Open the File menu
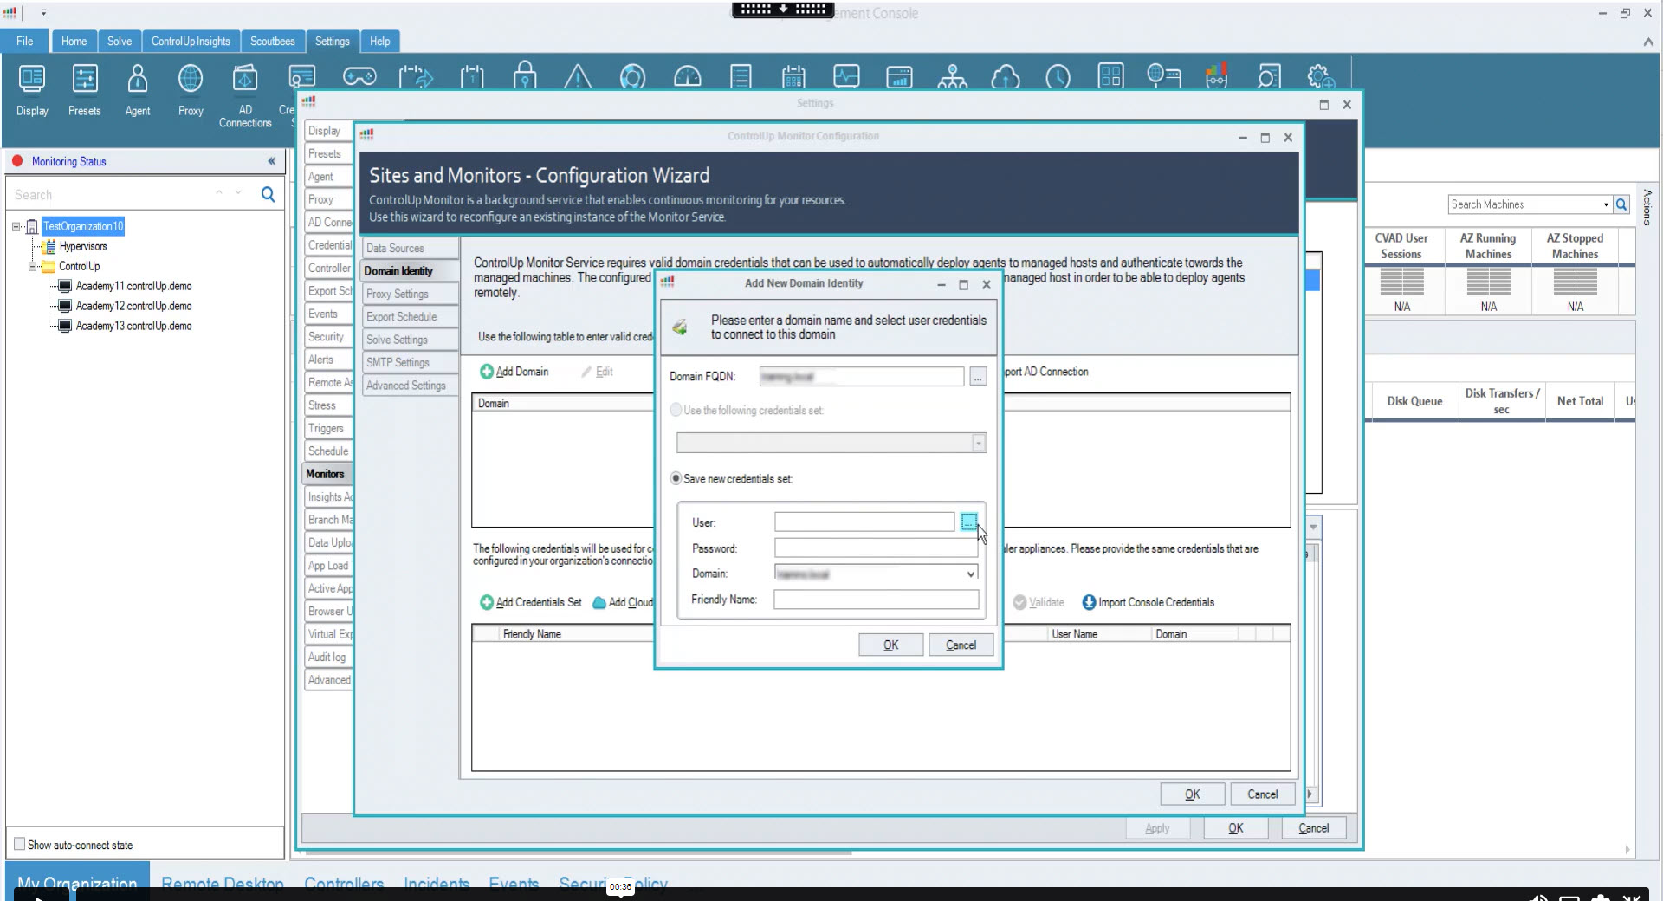 [x=25, y=42]
